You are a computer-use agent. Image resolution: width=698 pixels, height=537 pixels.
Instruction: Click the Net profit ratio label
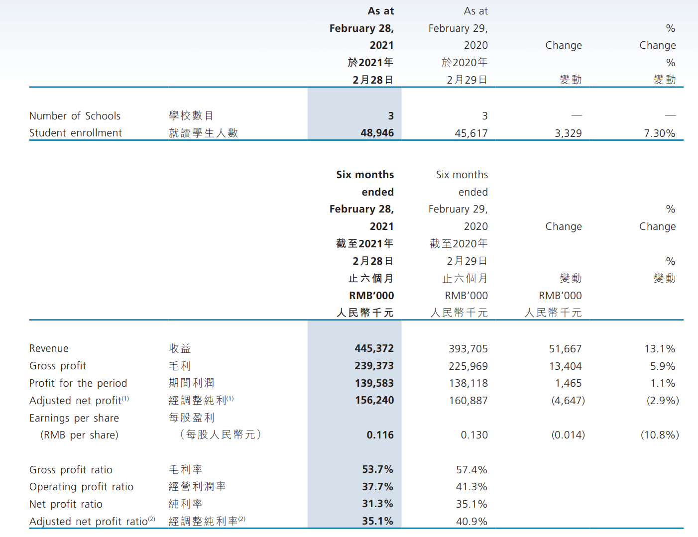[x=66, y=504]
